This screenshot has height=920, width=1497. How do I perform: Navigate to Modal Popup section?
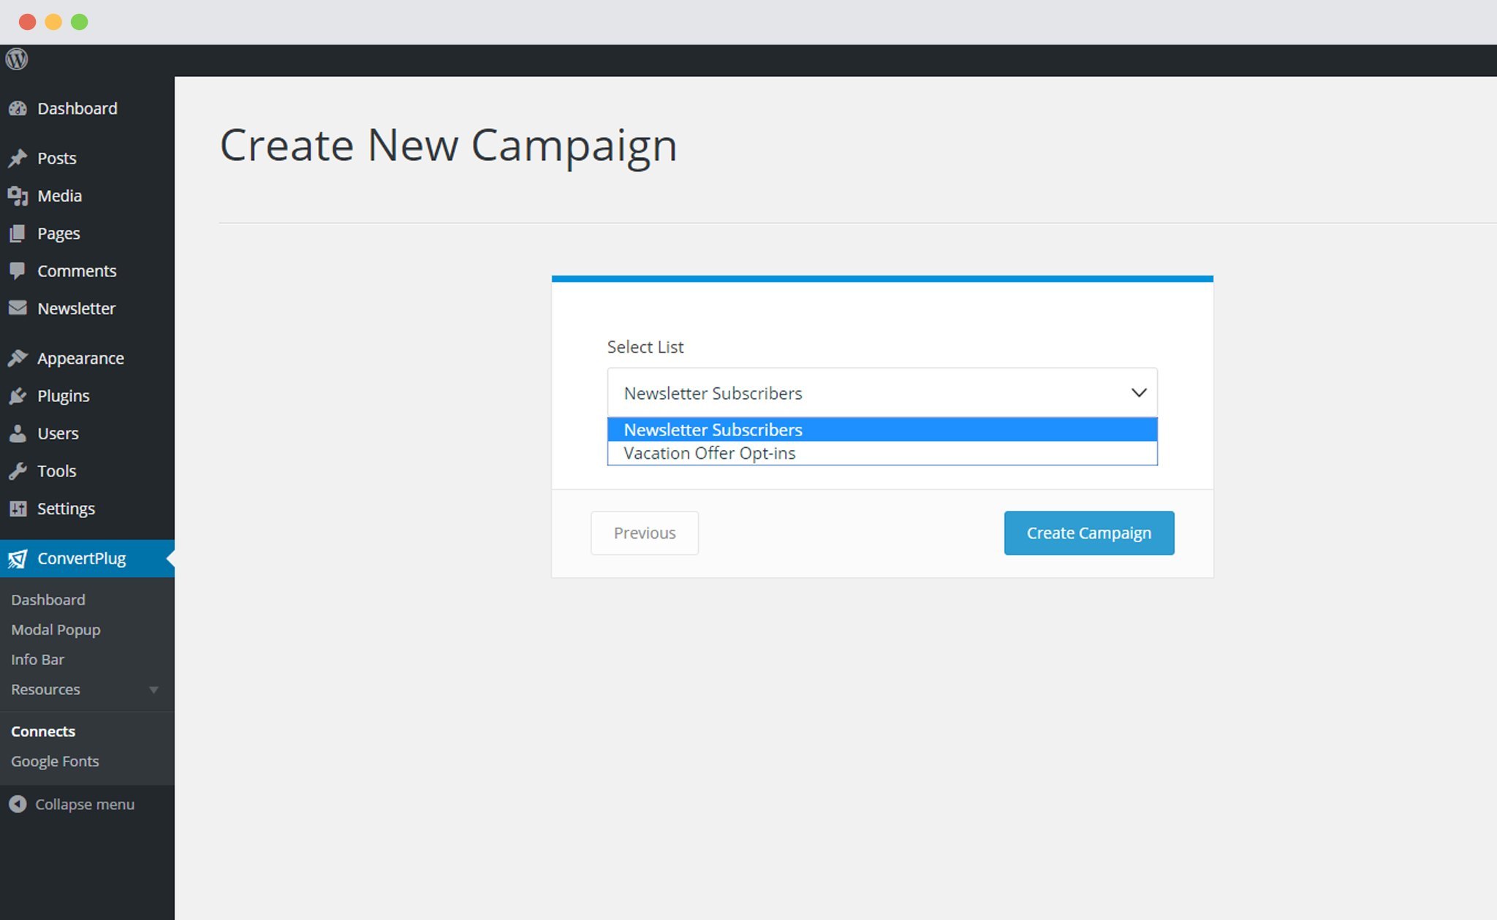pyautogui.click(x=56, y=629)
